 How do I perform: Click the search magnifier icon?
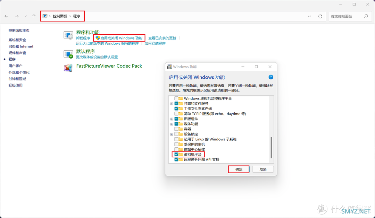coord(366,16)
